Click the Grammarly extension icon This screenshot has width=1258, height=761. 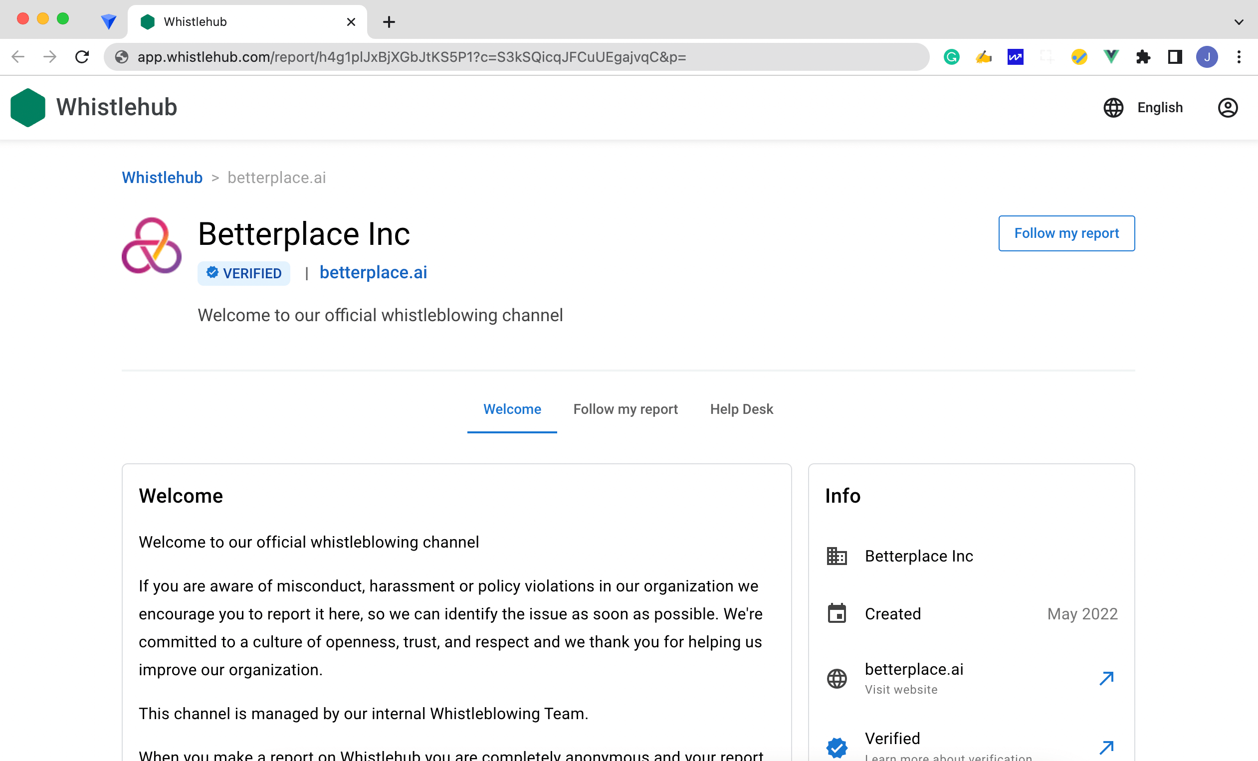pyautogui.click(x=952, y=57)
